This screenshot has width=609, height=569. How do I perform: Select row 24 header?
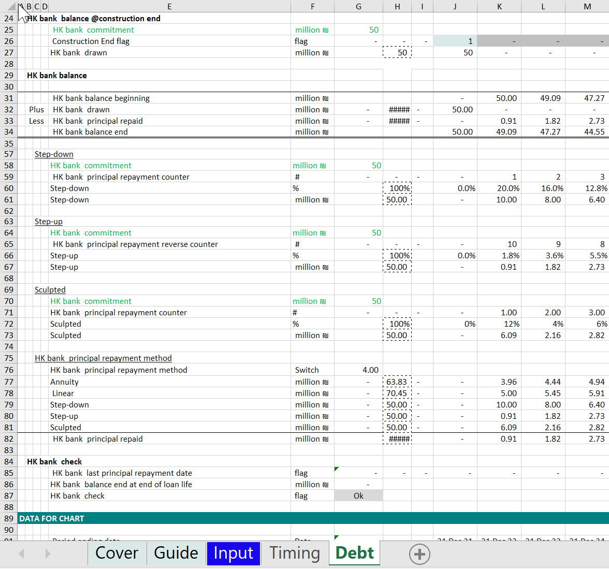[x=8, y=18]
